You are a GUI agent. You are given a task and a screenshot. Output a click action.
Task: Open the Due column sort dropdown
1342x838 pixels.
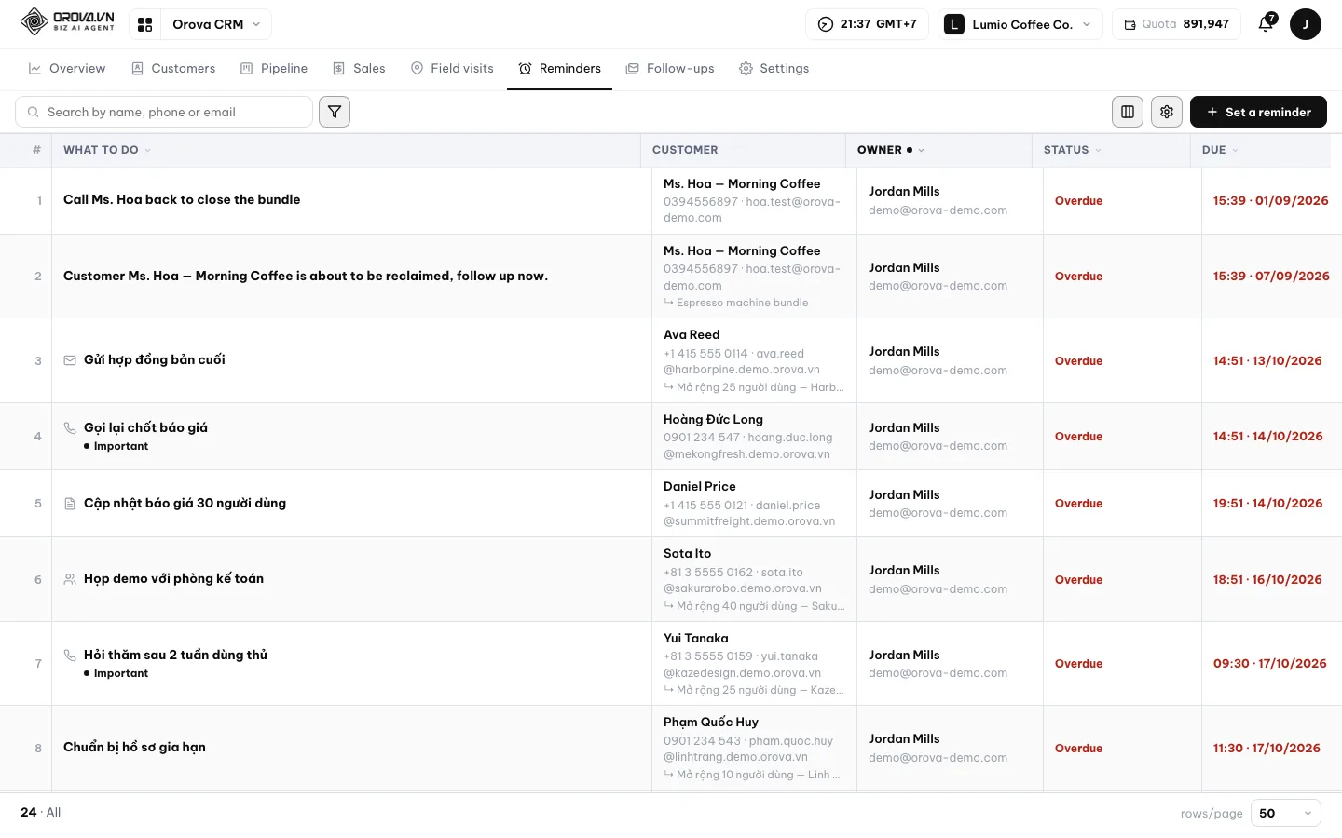pyautogui.click(x=1235, y=150)
